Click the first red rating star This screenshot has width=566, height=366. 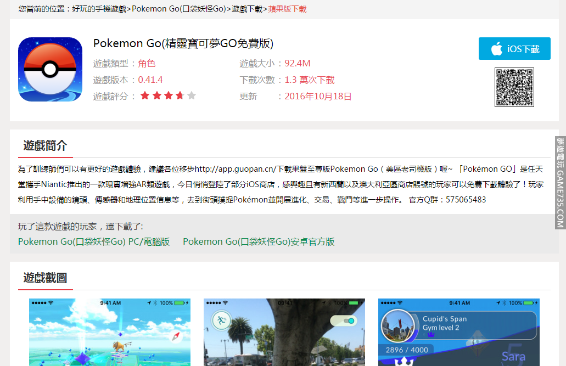click(x=145, y=96)
